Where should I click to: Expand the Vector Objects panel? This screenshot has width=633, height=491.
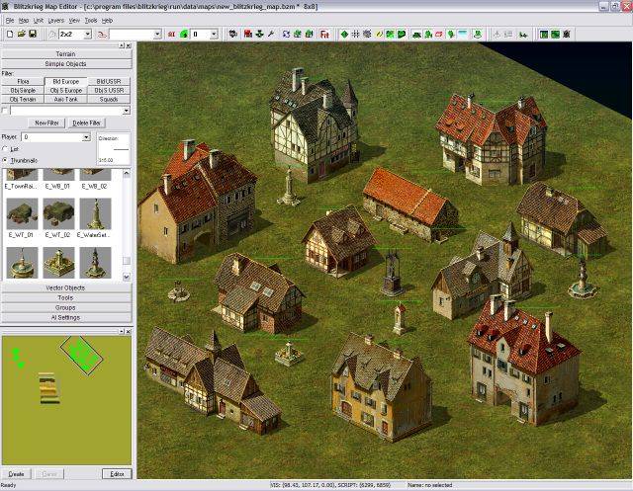pyautogui.click(x=66, y=287)
